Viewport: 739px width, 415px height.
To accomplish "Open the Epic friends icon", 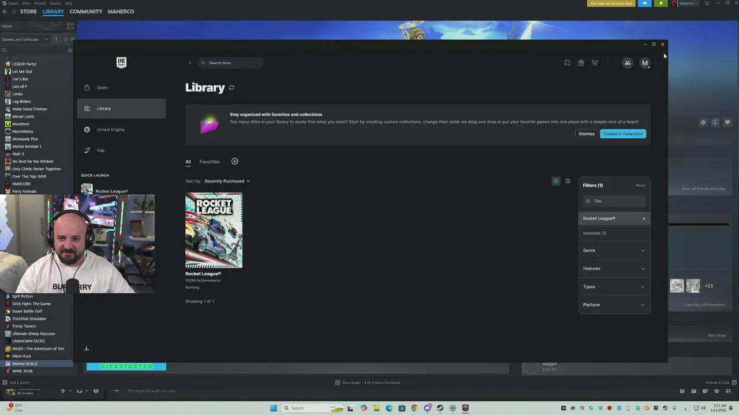I will click(x=628, y=63).
